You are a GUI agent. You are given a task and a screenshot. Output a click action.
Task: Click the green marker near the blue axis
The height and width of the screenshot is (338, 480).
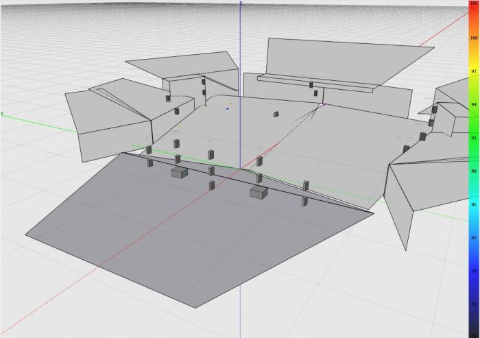click(x=206, y=106)
